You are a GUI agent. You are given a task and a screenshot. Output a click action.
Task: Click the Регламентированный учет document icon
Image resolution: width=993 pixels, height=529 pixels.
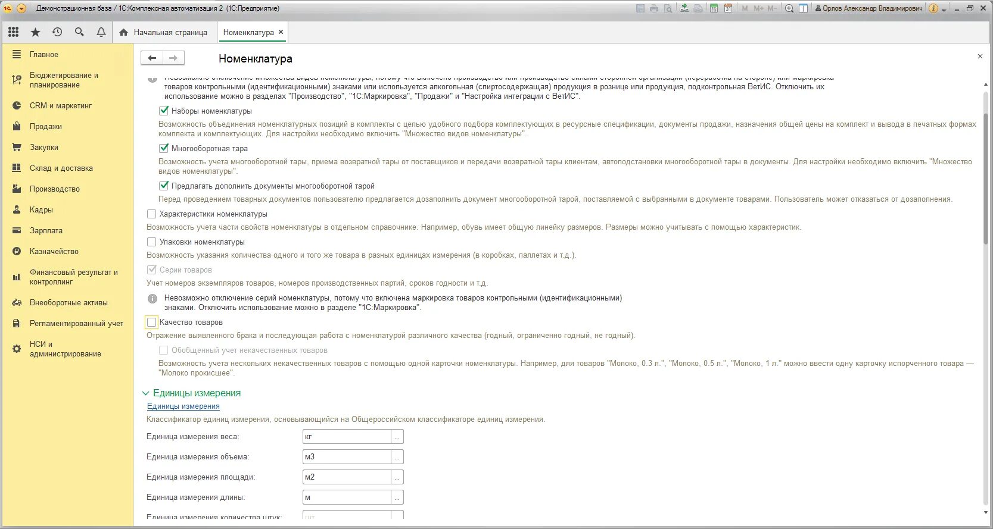pyautogui.click(x=17, y=323)
